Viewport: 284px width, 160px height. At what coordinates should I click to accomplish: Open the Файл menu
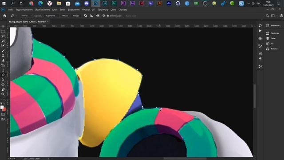point(11,10)
